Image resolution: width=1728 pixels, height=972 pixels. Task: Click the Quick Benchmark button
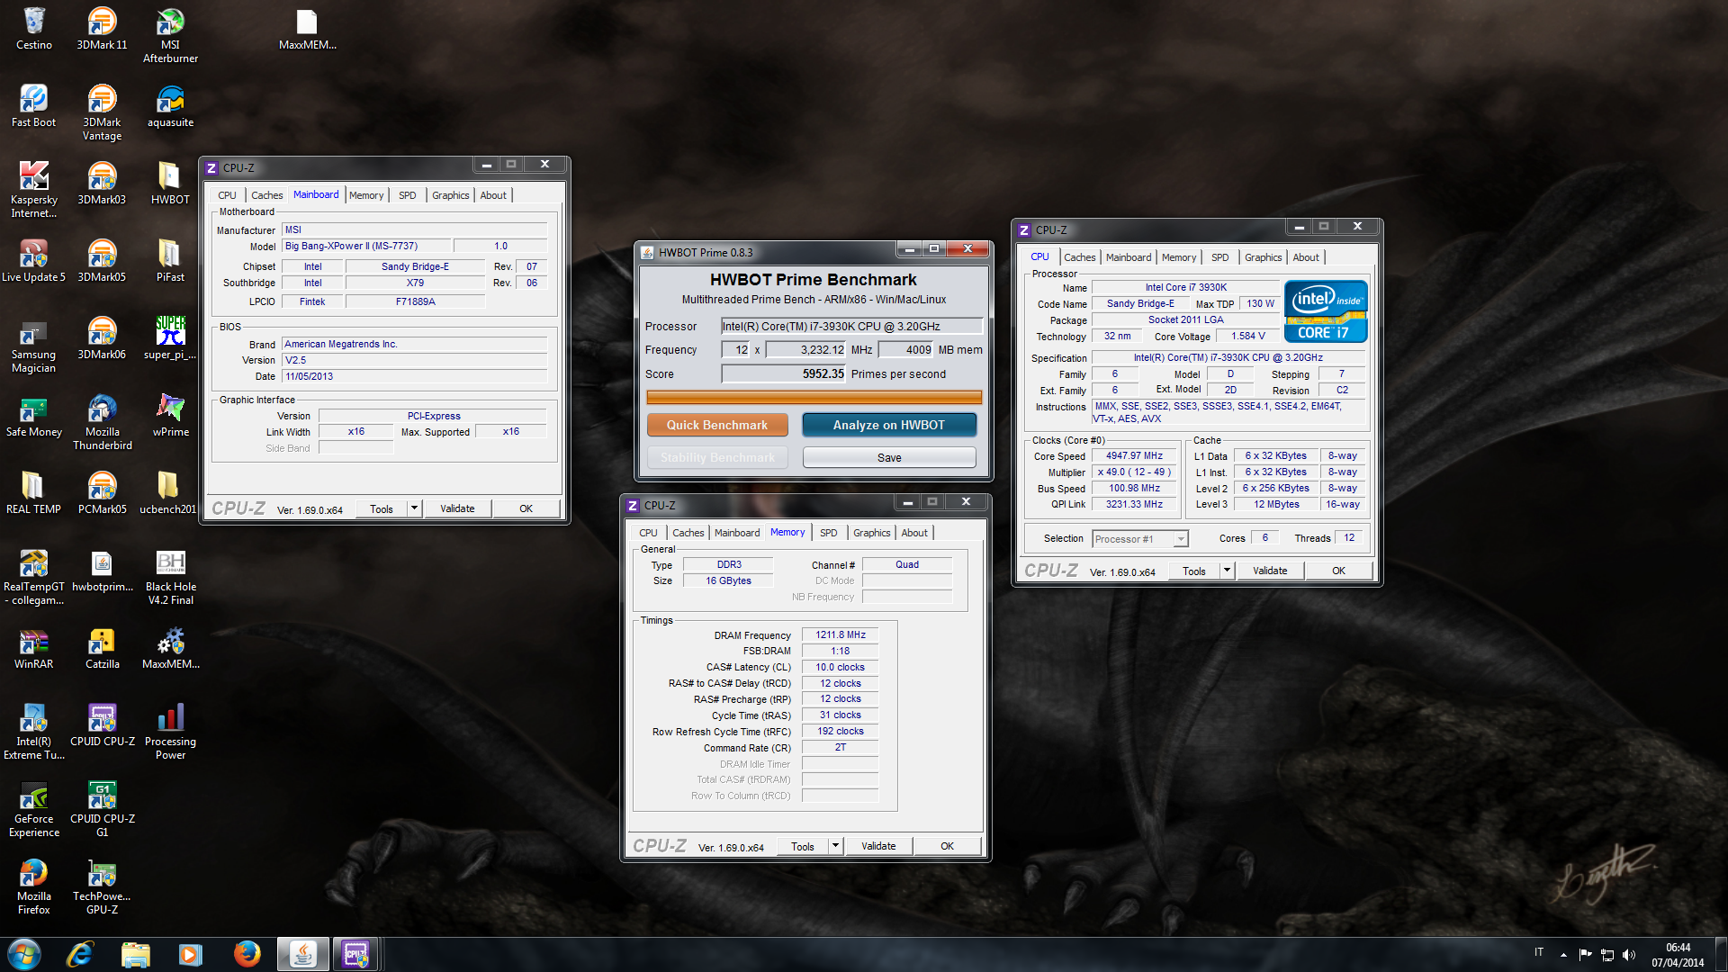point(717,425)
